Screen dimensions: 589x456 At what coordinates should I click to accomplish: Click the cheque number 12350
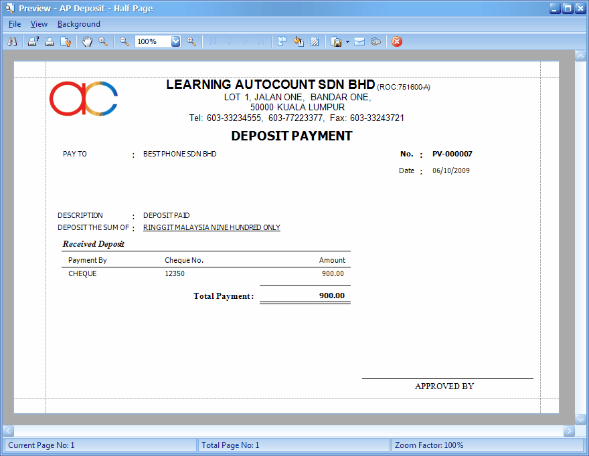[175, 273]
